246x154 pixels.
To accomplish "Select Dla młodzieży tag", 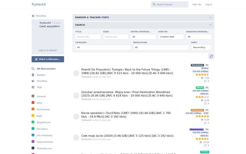I will click(44, 135).
